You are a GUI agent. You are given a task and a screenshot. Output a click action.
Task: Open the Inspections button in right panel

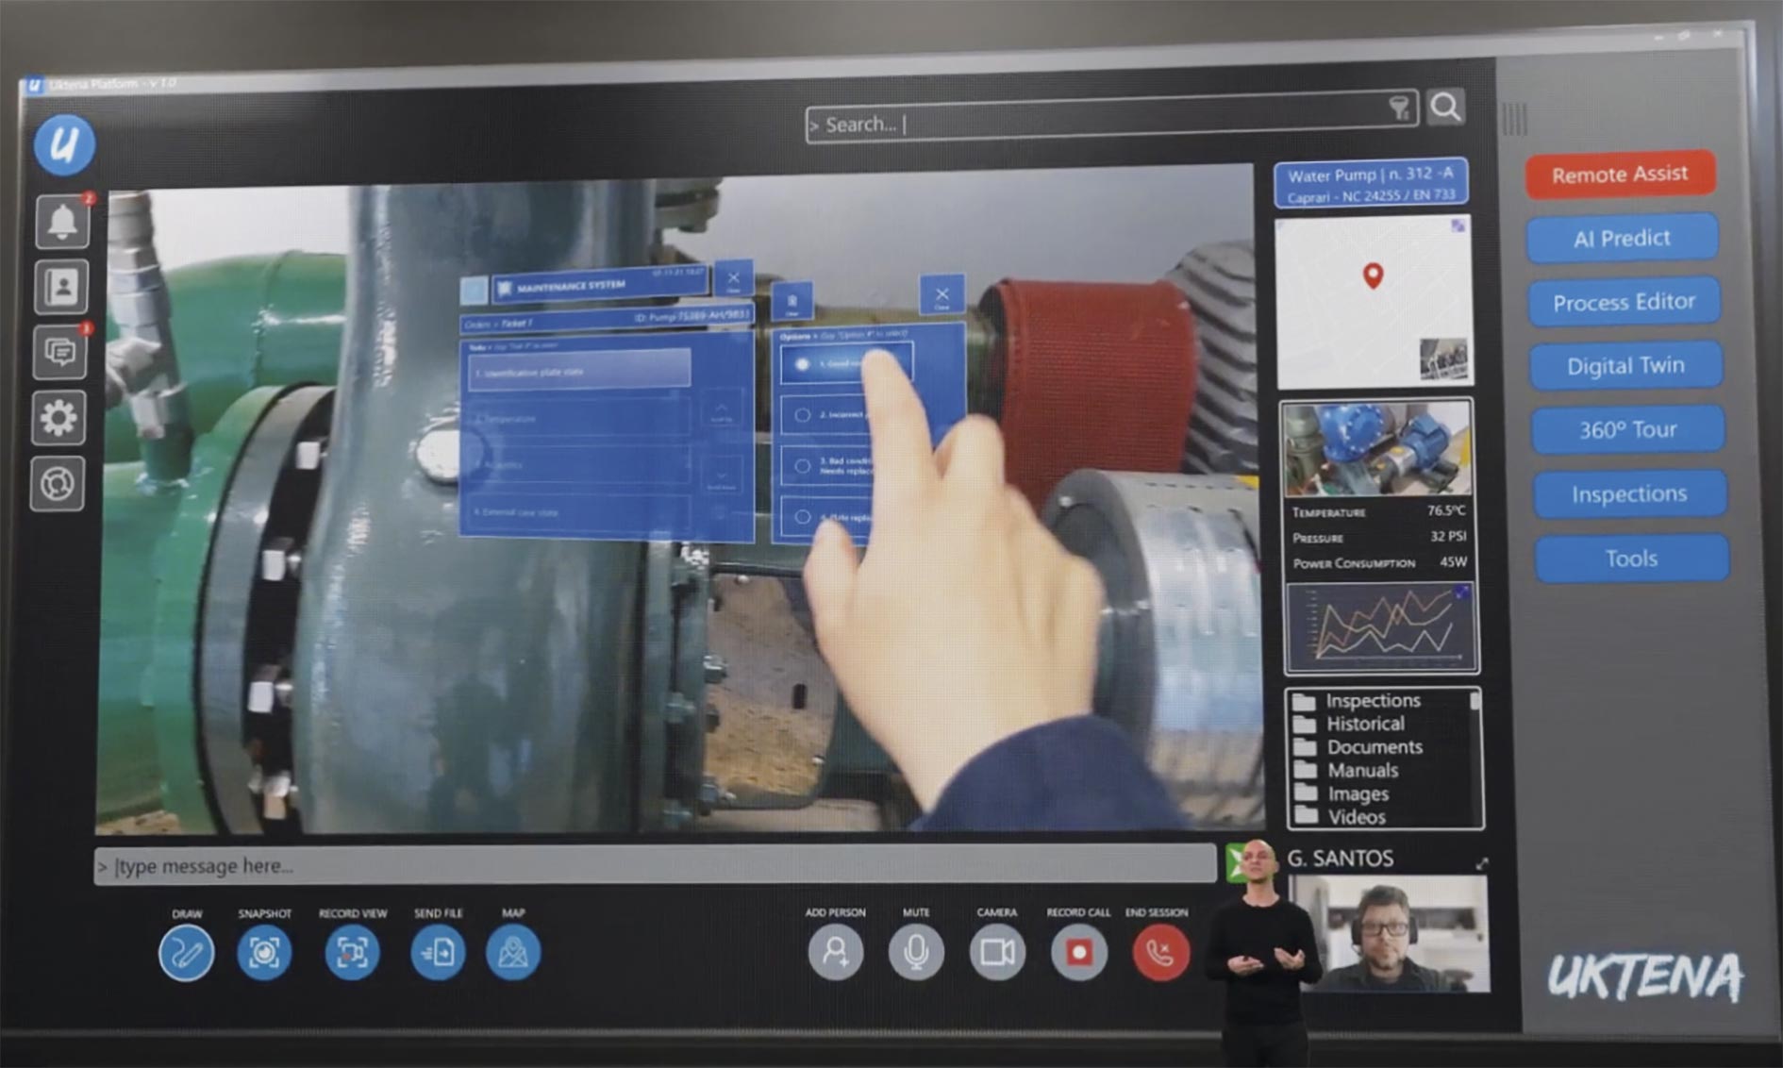(x=1629, y=494)
